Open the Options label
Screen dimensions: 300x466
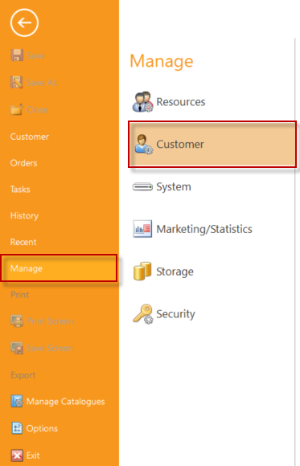pos(42,428)
